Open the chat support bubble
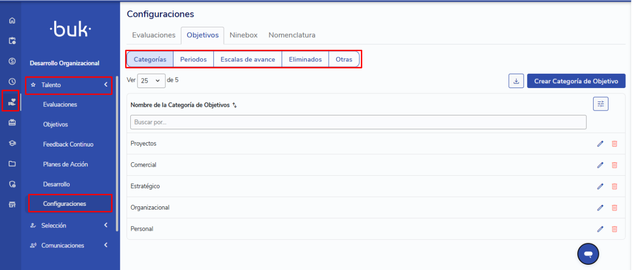 point(588,254)
